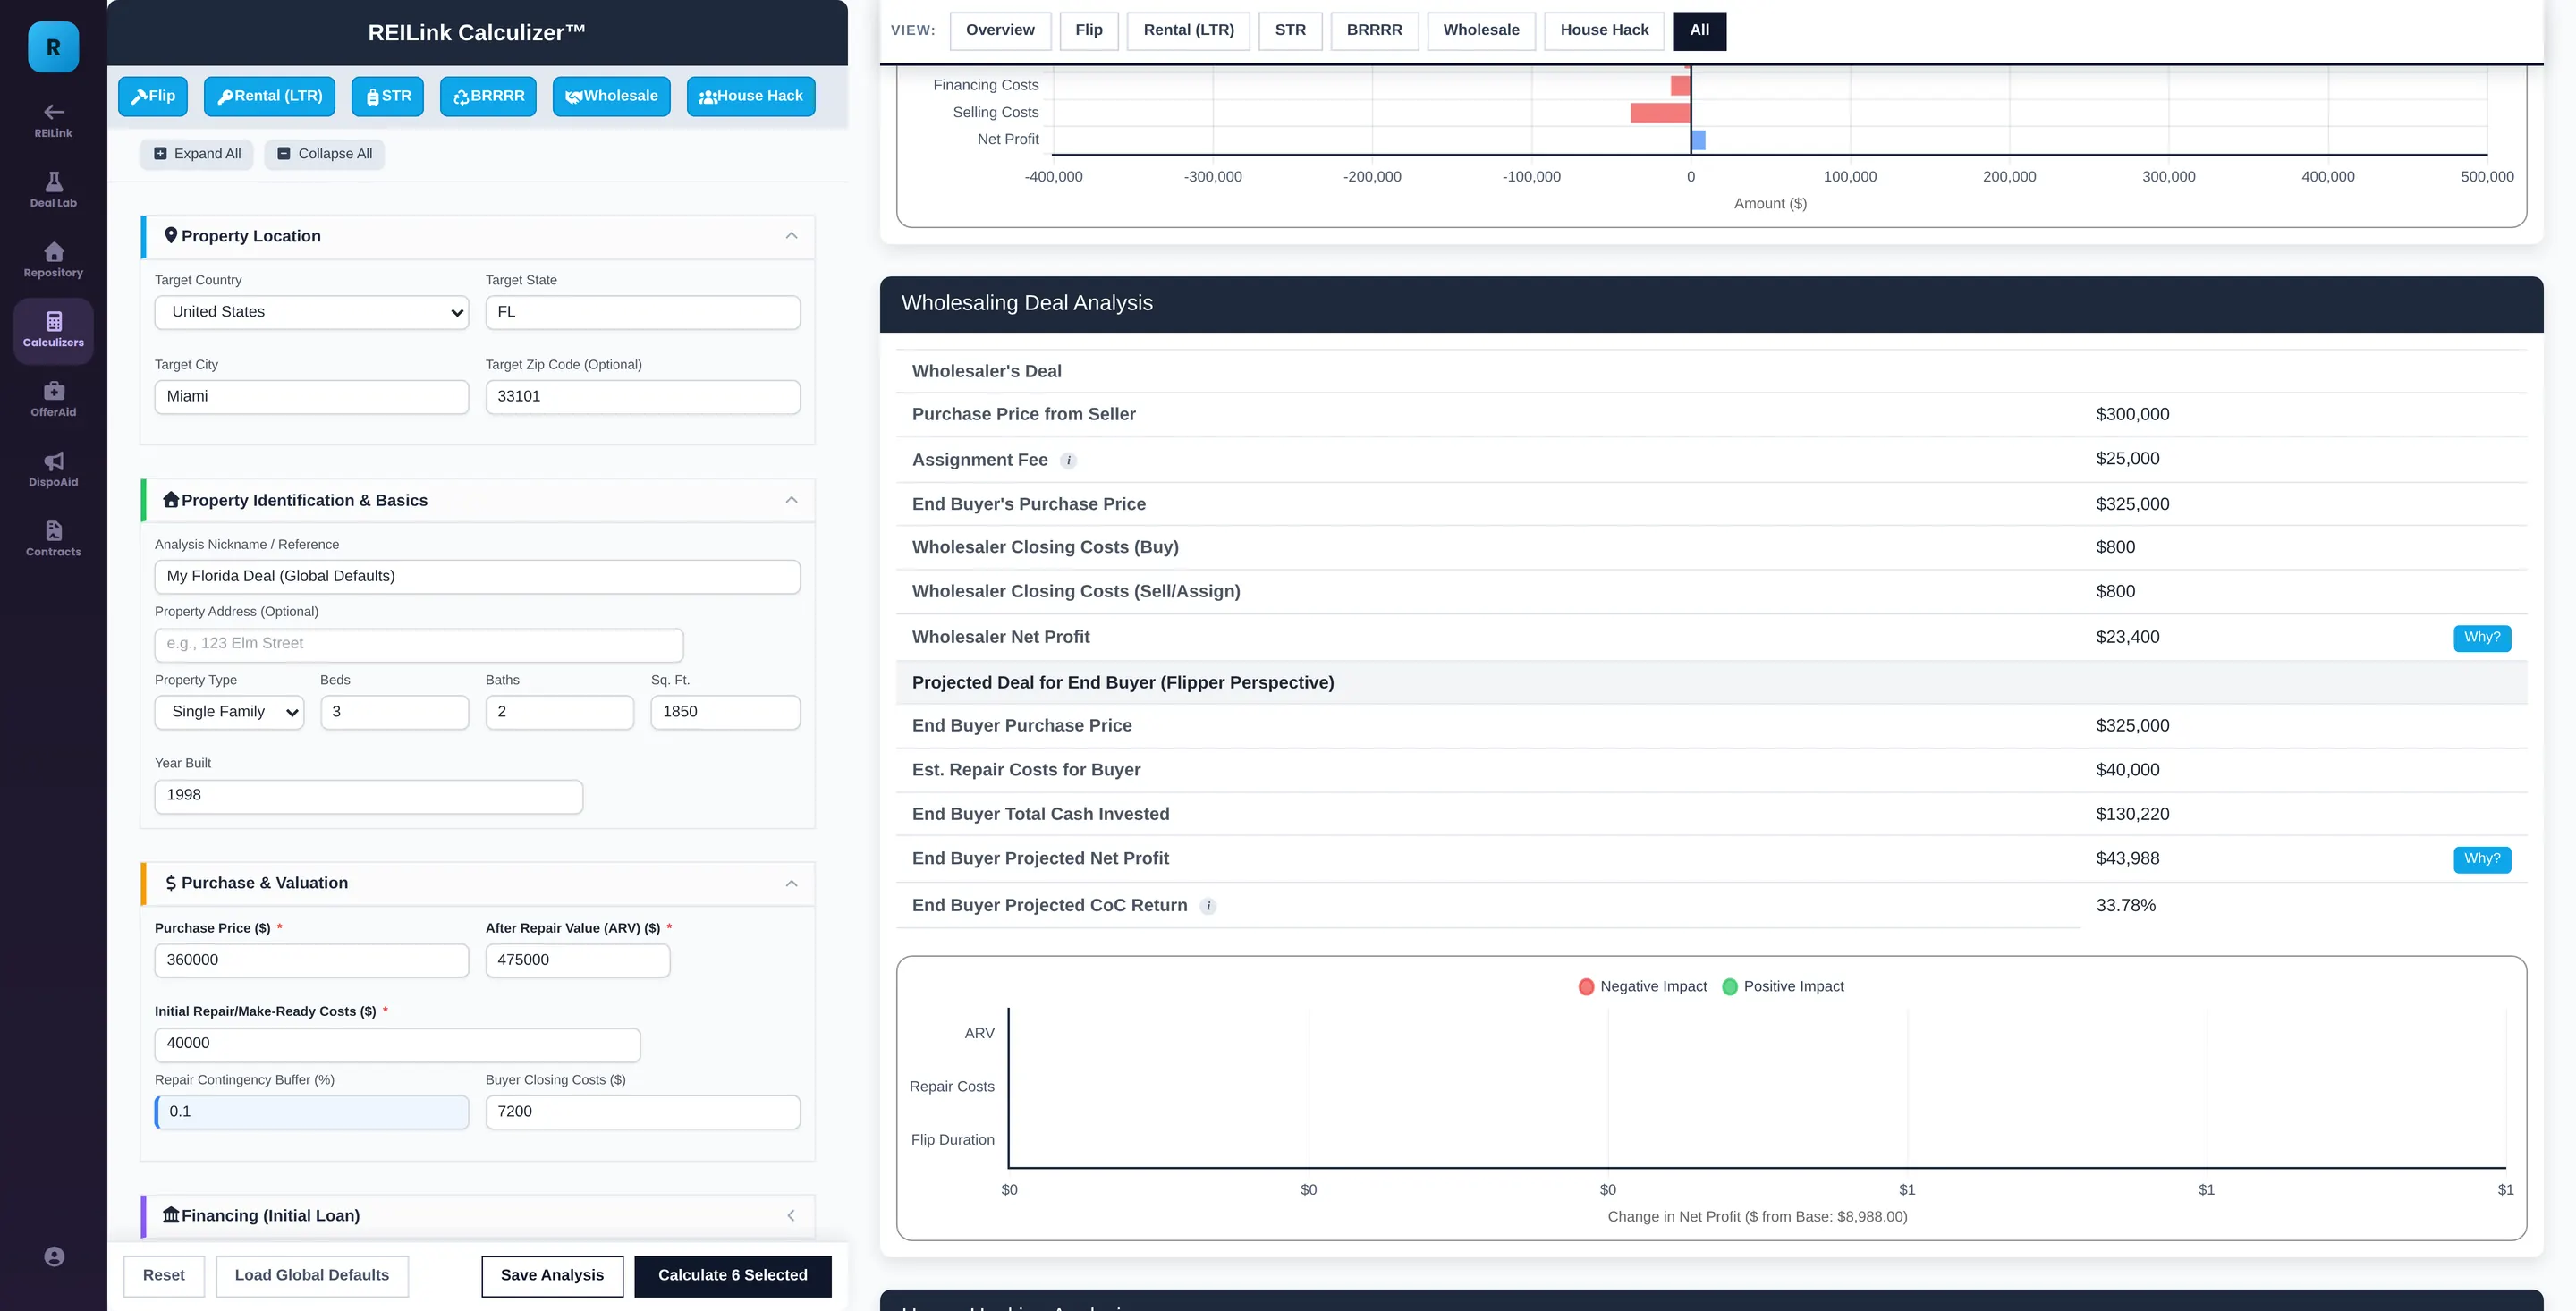Expand Financing (Initial Loan) section

click(x=791, y=1216)
